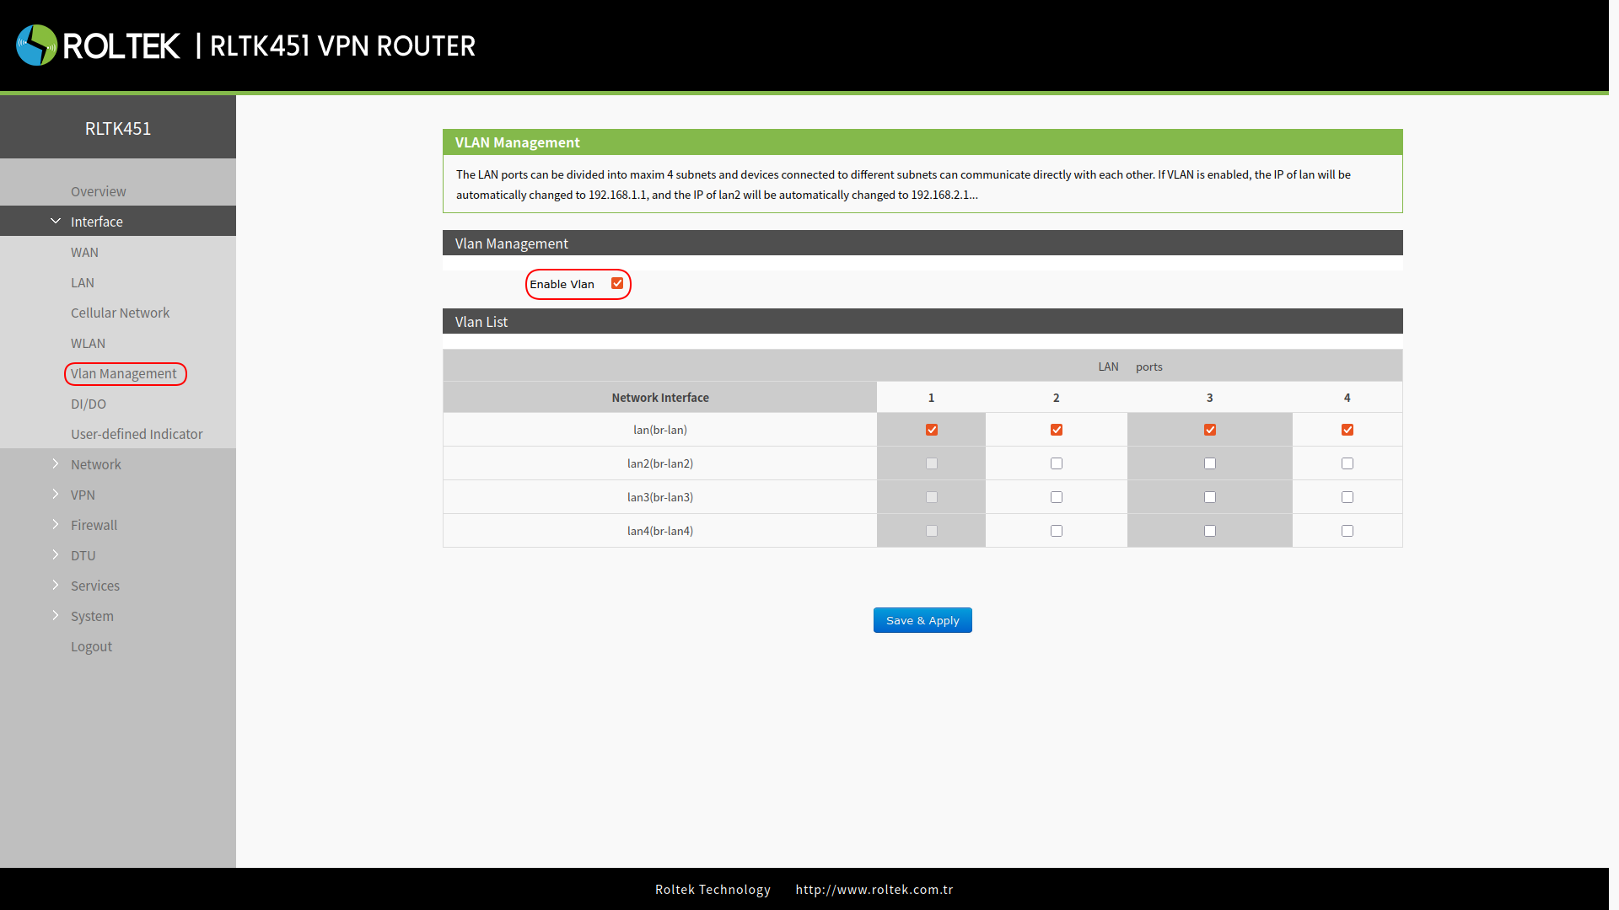Visit the http://www.roltek.com.tr link

pyautogui.click(x=874, y=889)
